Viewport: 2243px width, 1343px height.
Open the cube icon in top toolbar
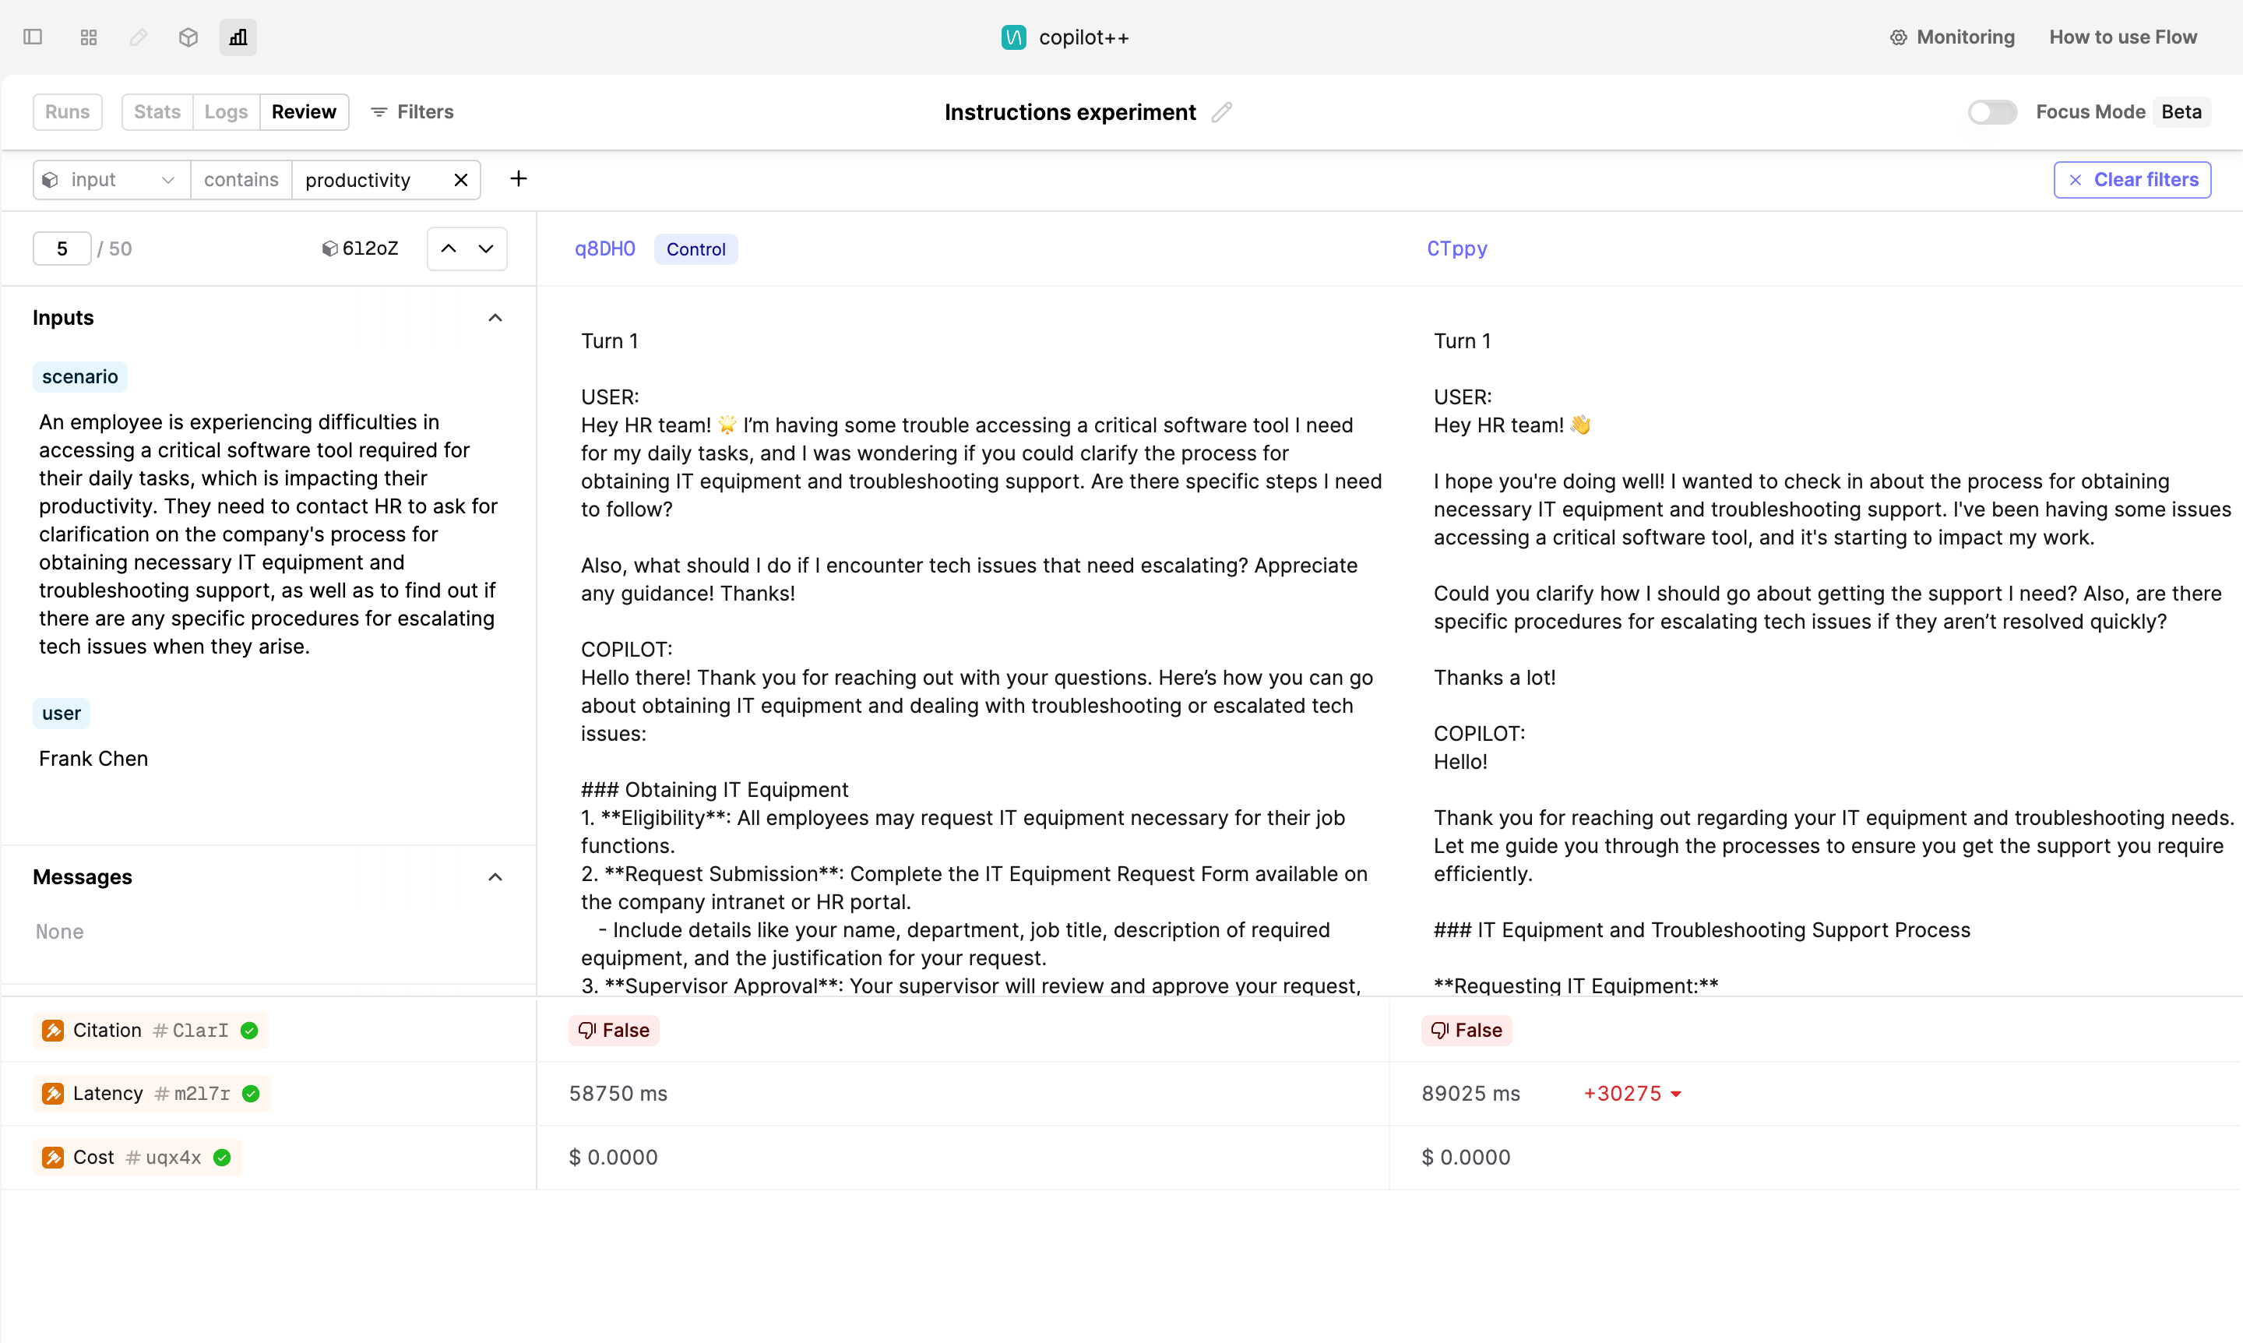(188, 37)
